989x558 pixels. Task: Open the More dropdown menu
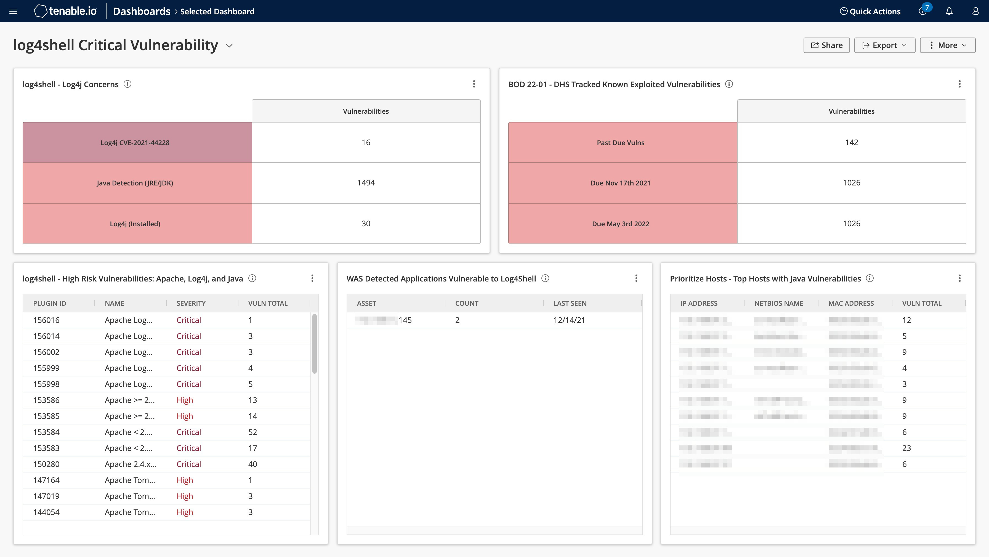948,45
